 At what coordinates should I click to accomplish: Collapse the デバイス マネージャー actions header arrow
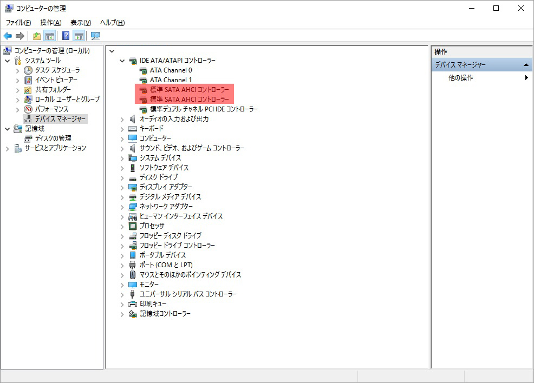526,64
